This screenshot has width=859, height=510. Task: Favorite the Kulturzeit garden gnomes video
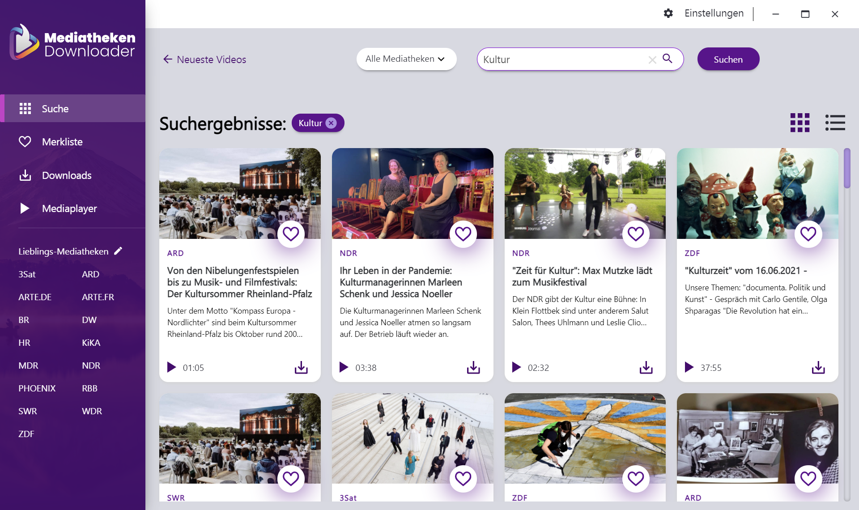point(808,234)
